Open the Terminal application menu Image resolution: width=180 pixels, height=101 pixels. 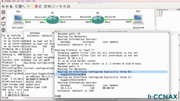point(8,1)
